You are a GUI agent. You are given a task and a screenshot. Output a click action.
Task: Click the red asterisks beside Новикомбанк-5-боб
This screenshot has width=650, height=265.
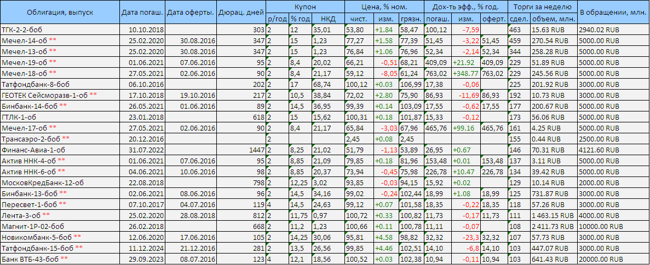[x=78, y=237]
